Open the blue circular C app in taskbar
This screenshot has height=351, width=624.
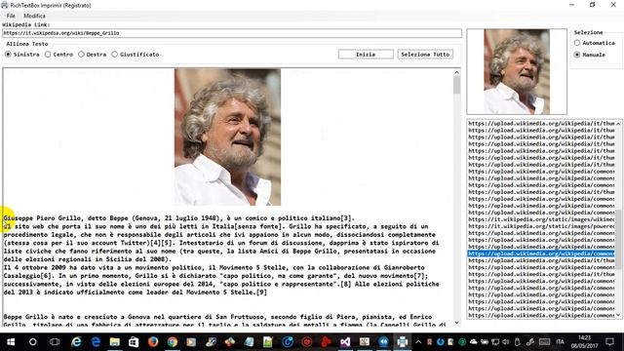[288, 342]
